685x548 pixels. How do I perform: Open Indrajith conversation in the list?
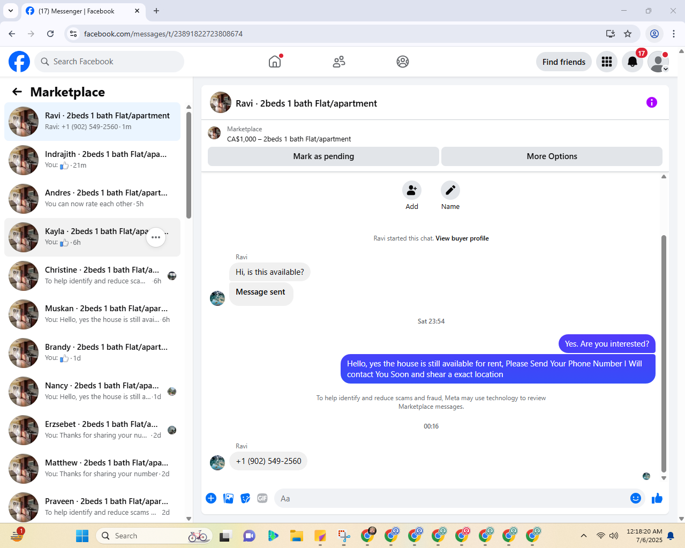92,160
